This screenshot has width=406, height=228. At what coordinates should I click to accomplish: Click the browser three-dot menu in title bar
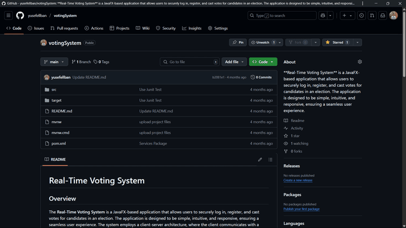point(363,3)
